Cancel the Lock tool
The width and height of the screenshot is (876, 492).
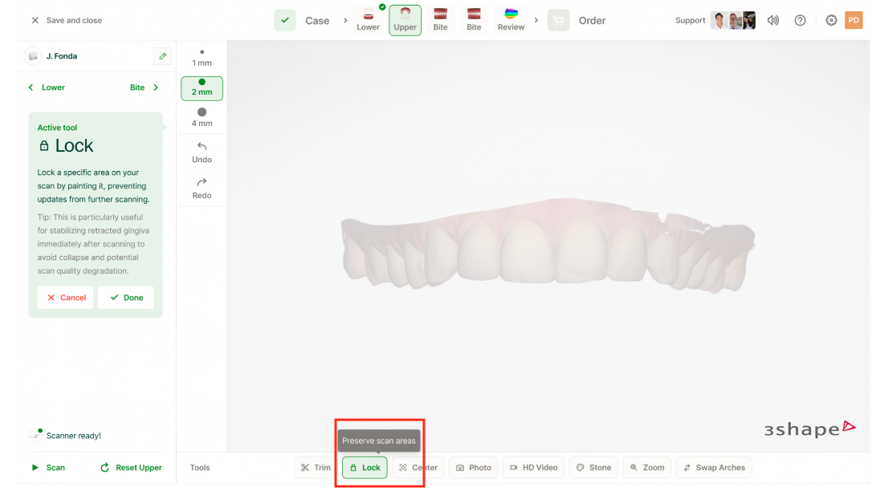66,297
